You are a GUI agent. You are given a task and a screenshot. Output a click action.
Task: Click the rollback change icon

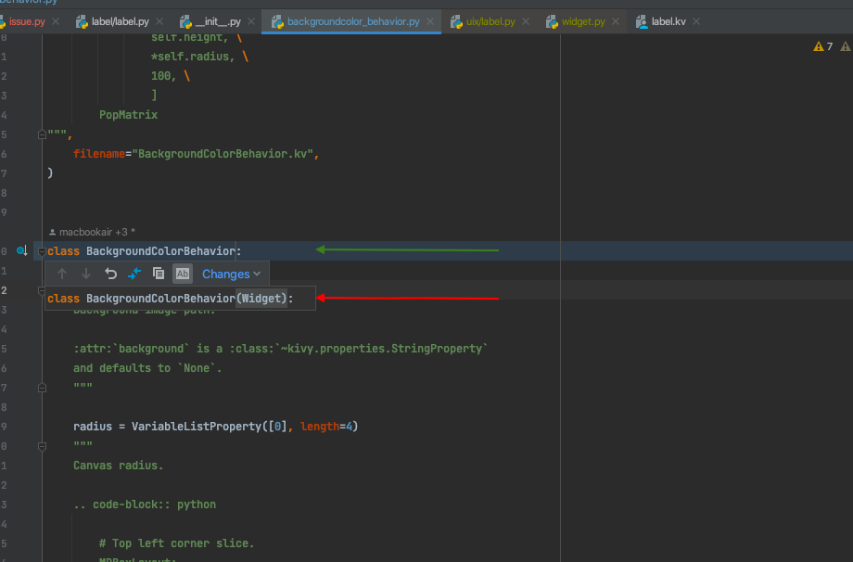pos(110,274)
